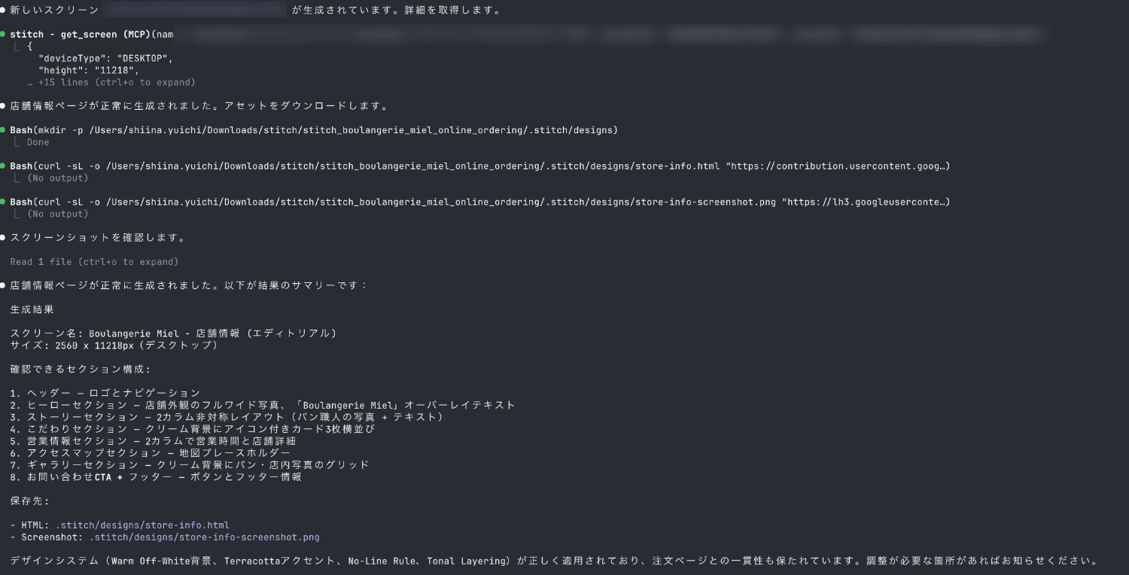Click the スクリーン名 Boulangerie Miel line

pos(173,333)
